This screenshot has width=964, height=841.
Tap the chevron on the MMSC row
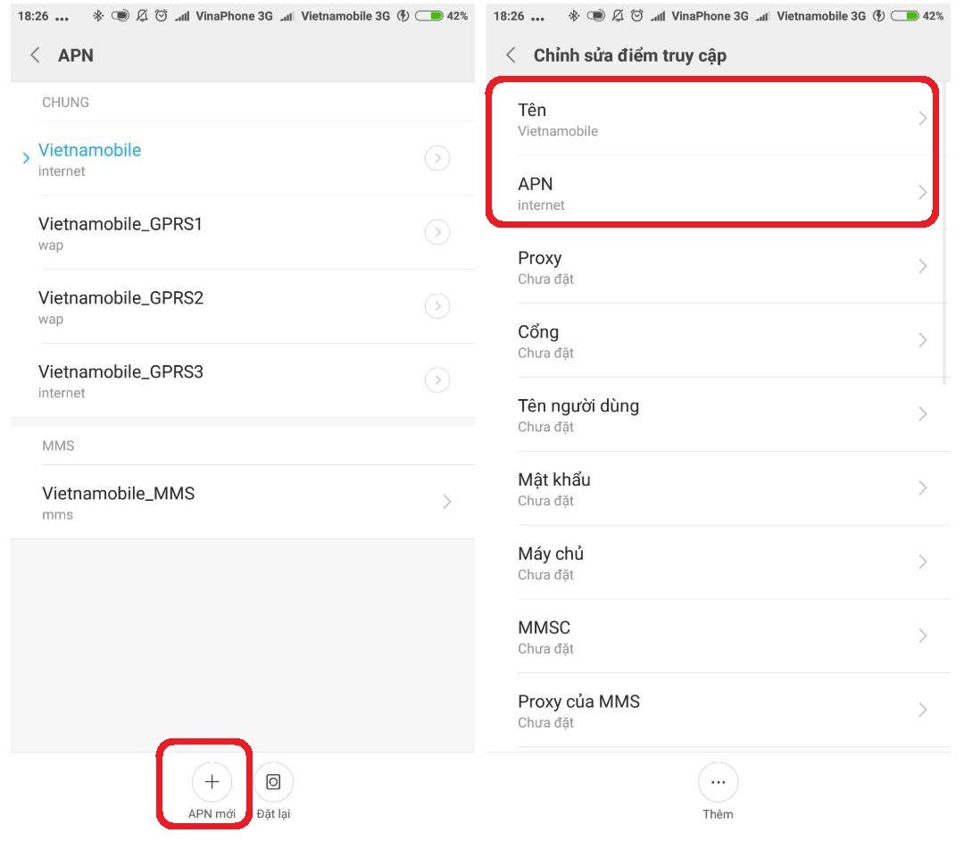(x=922, y=636)
